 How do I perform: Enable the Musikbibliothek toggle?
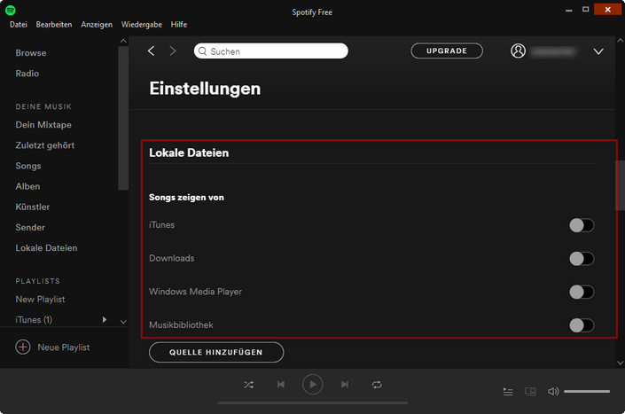tap(582, 325)
